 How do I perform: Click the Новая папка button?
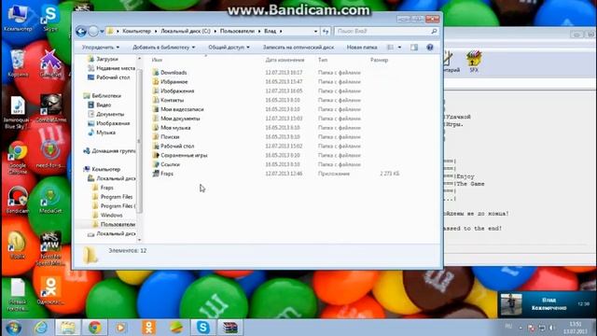(x=362, y=48)
